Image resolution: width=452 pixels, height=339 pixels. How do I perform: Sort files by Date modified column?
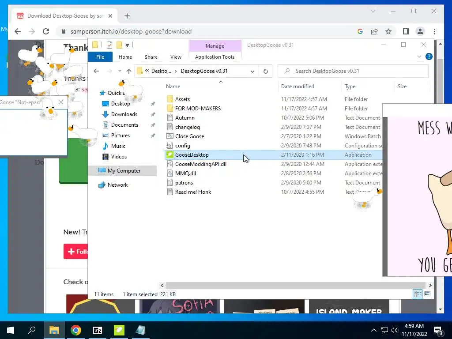[x=298, y=86]
